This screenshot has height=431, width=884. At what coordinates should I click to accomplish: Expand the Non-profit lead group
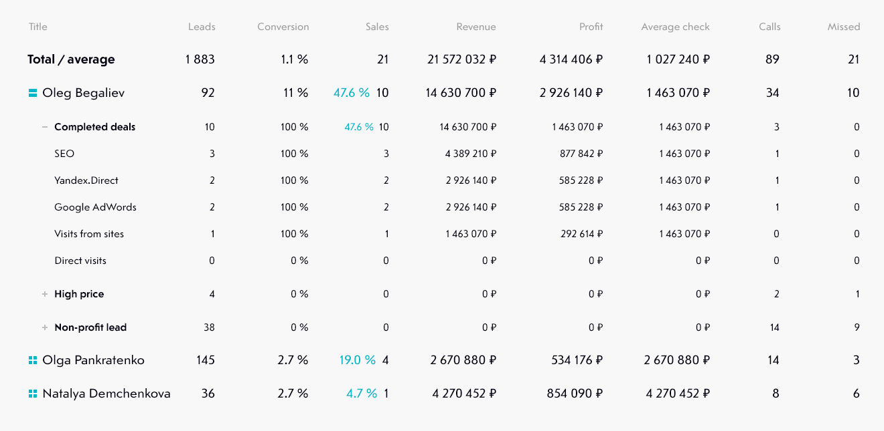[x=45, y=327]
